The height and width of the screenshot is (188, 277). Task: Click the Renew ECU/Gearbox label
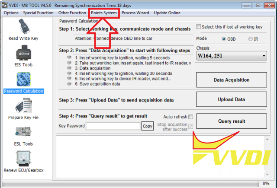tap(23, 170)
